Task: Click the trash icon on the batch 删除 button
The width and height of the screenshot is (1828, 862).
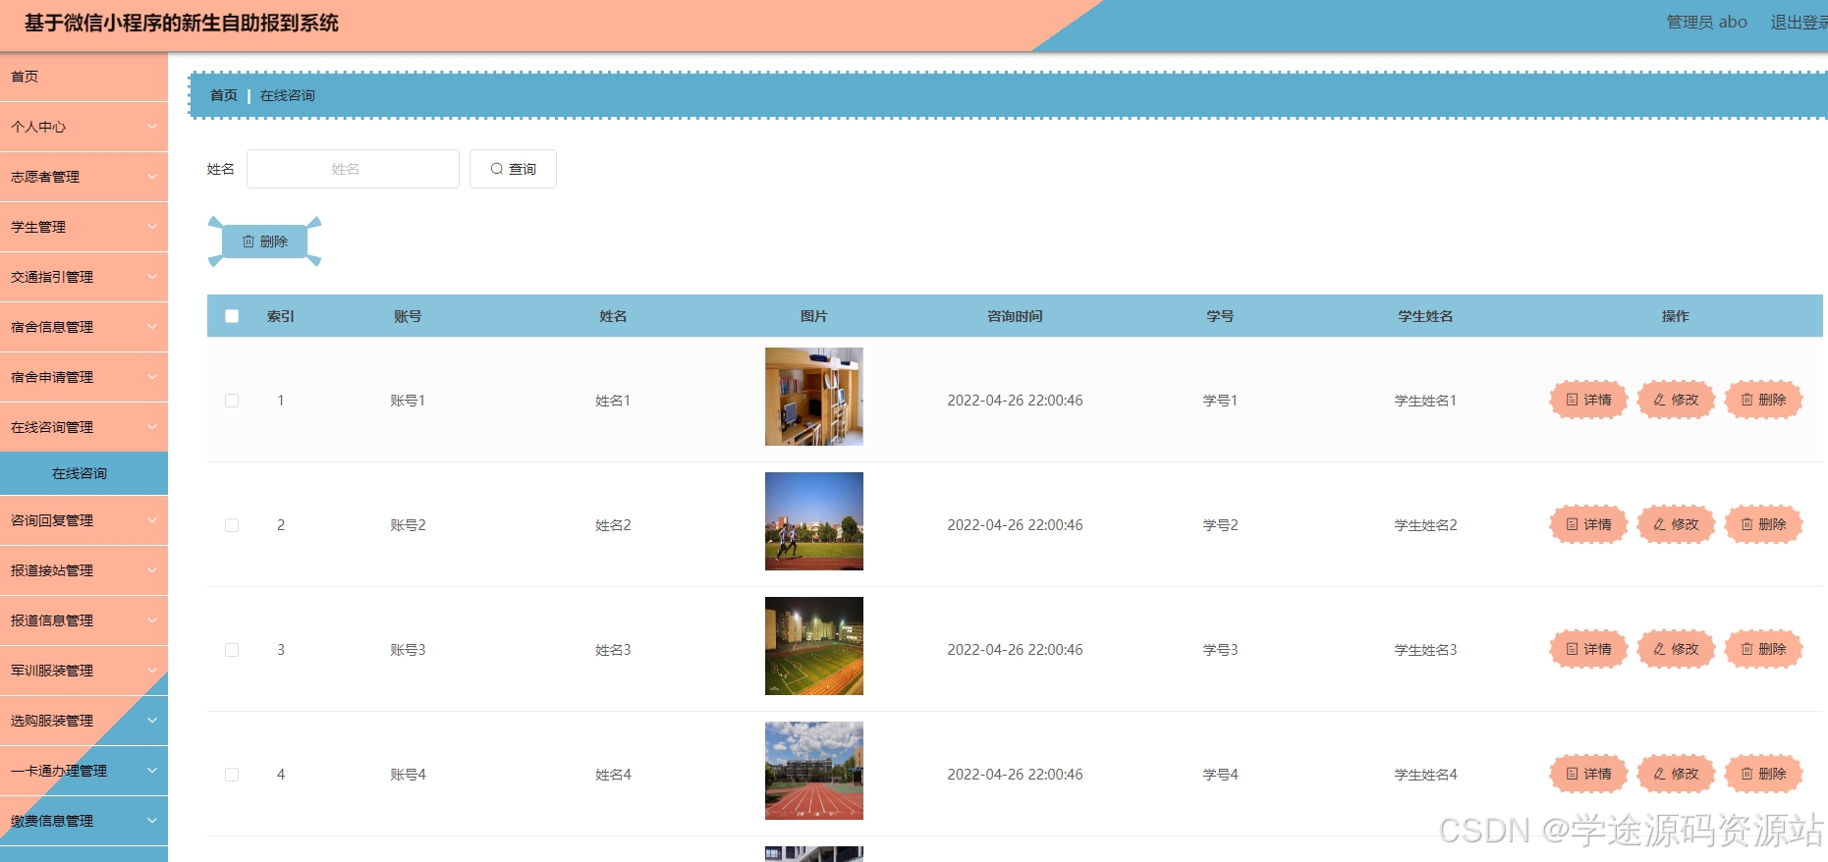Action: tap(249, 242)
